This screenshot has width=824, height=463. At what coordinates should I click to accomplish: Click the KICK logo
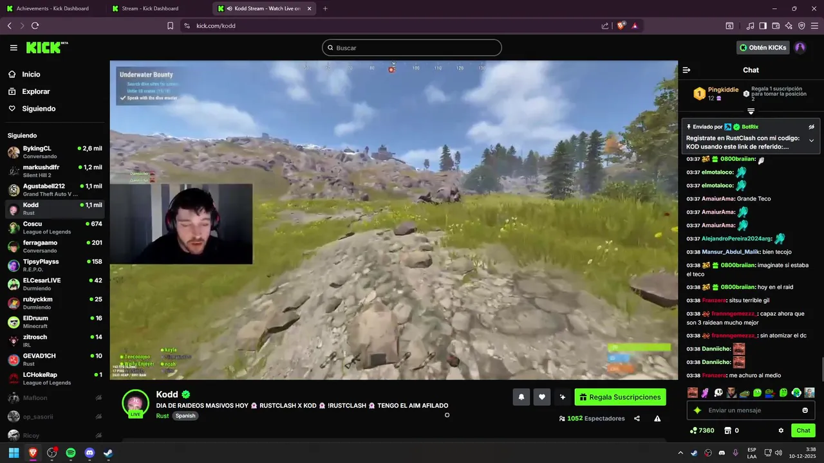click(46, 48)
